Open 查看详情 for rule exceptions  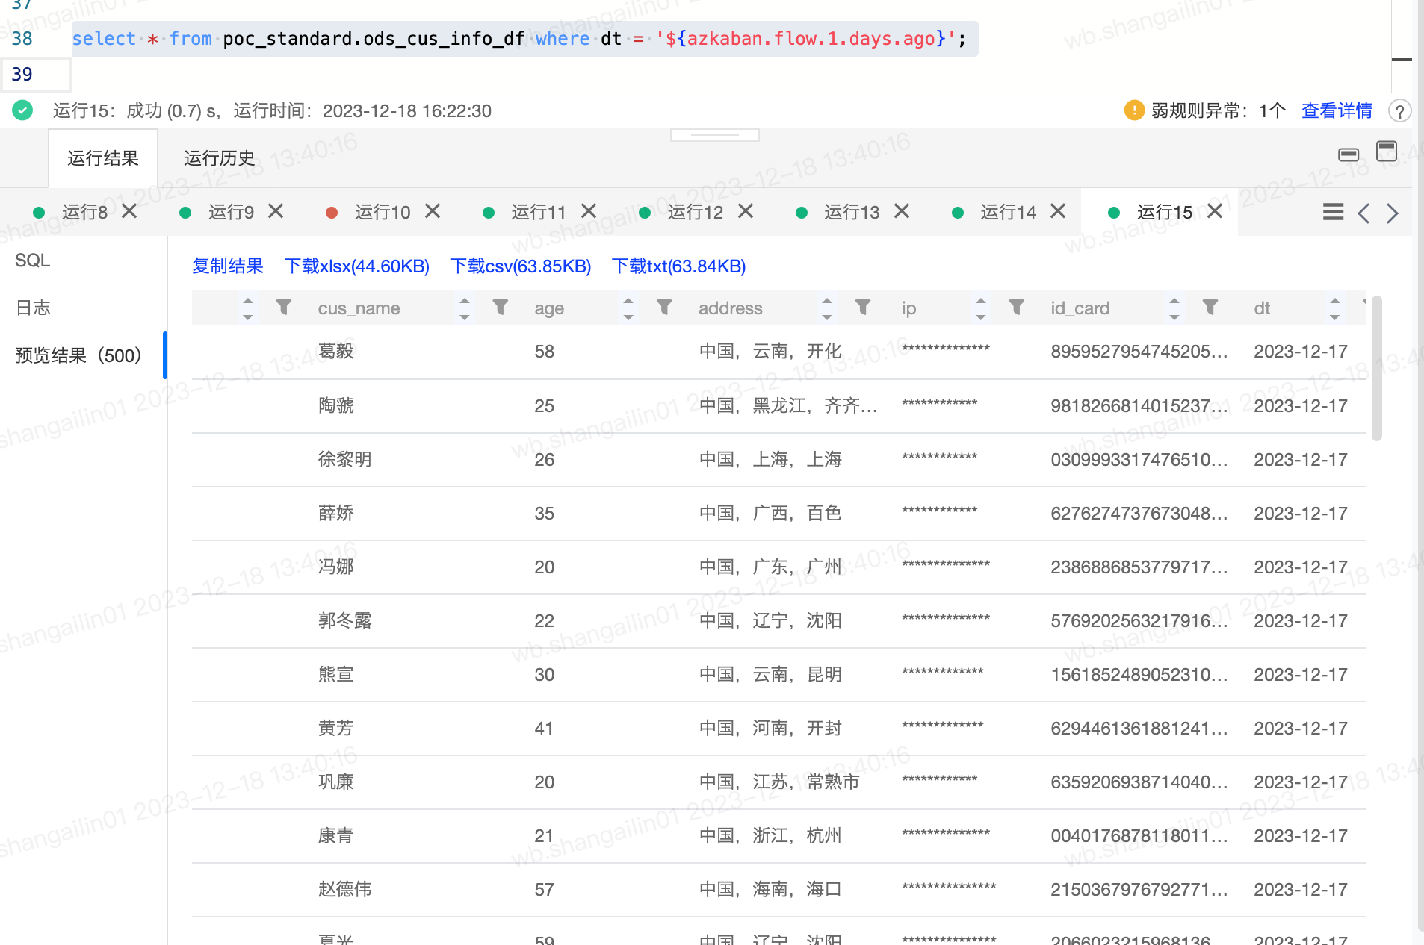coord(1337,111)
